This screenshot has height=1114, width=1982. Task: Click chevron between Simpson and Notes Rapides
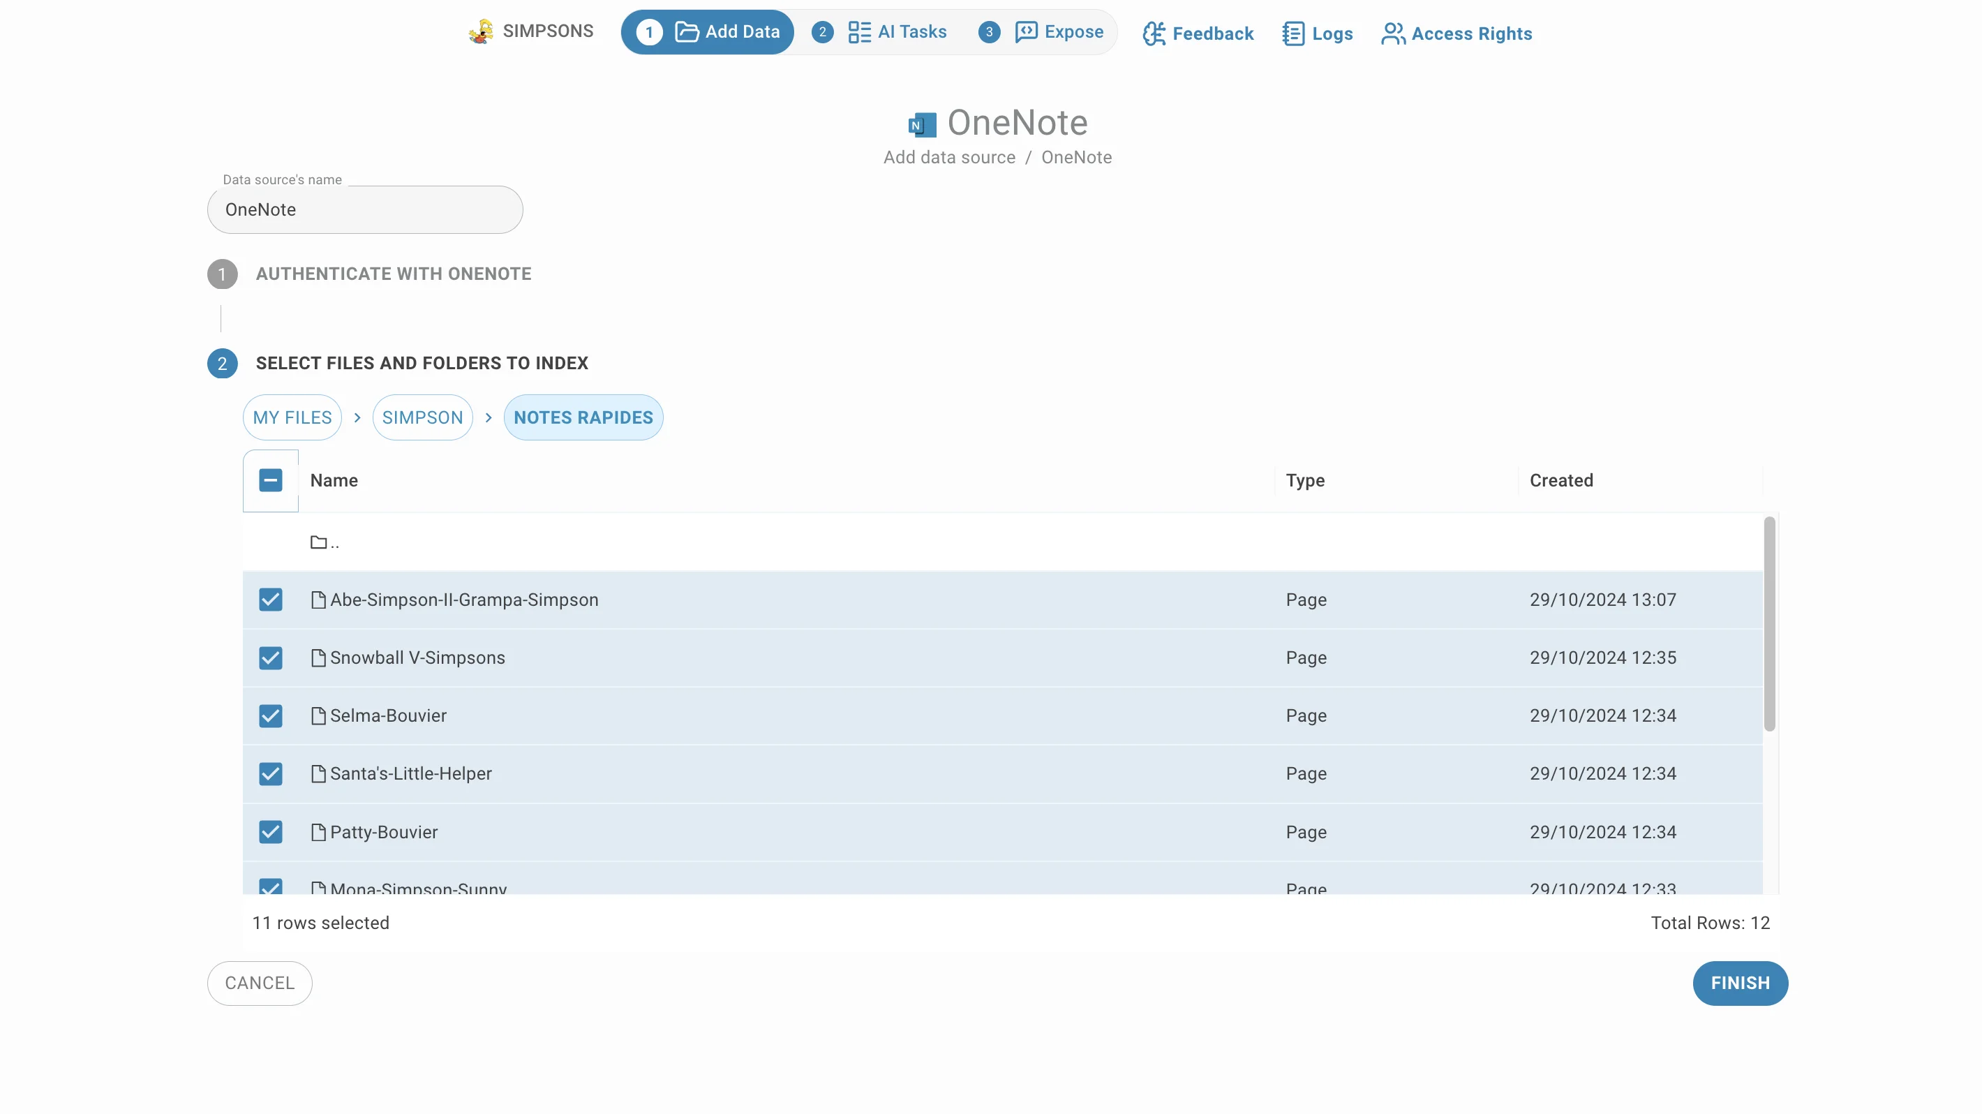tap(489, 417)
